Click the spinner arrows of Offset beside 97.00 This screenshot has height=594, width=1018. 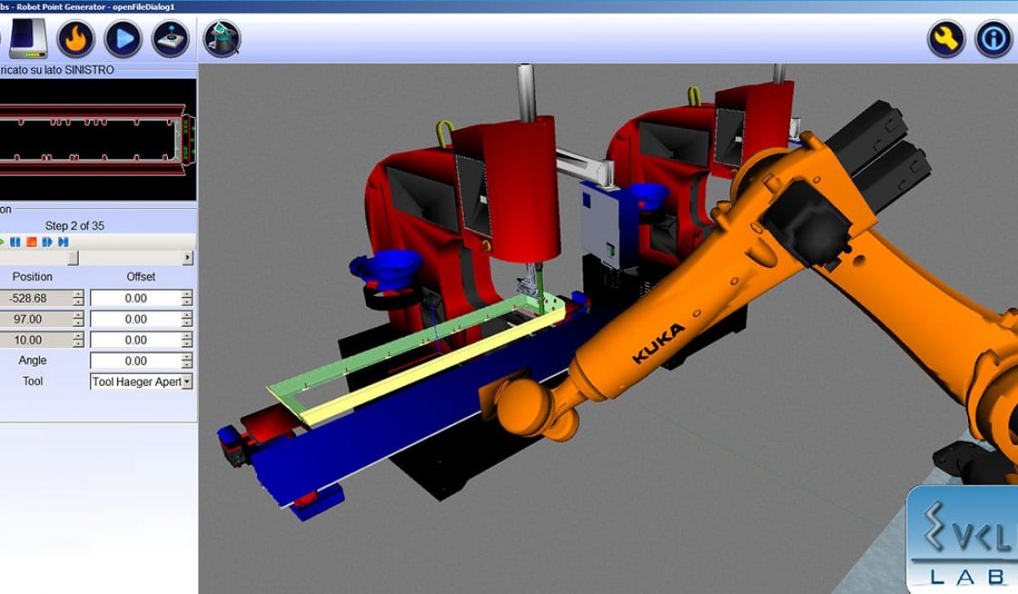(187, 319)
